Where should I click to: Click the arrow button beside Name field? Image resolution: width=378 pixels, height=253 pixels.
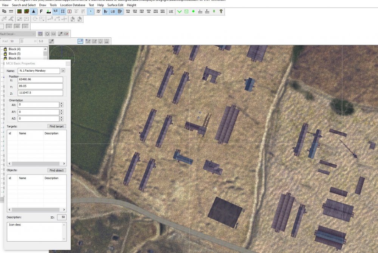(x=63, y=71)
